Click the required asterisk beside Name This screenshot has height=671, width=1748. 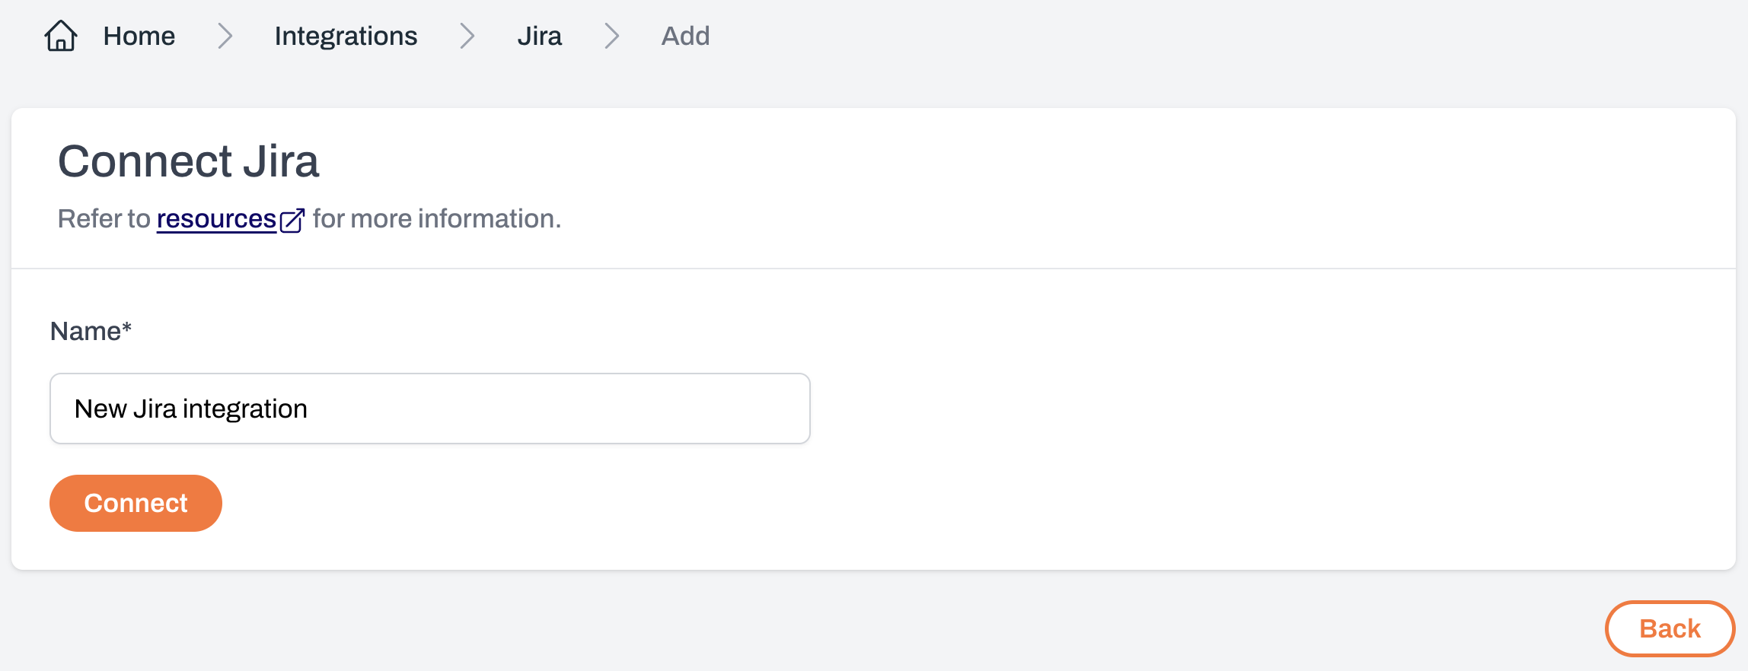click(127, 329)
